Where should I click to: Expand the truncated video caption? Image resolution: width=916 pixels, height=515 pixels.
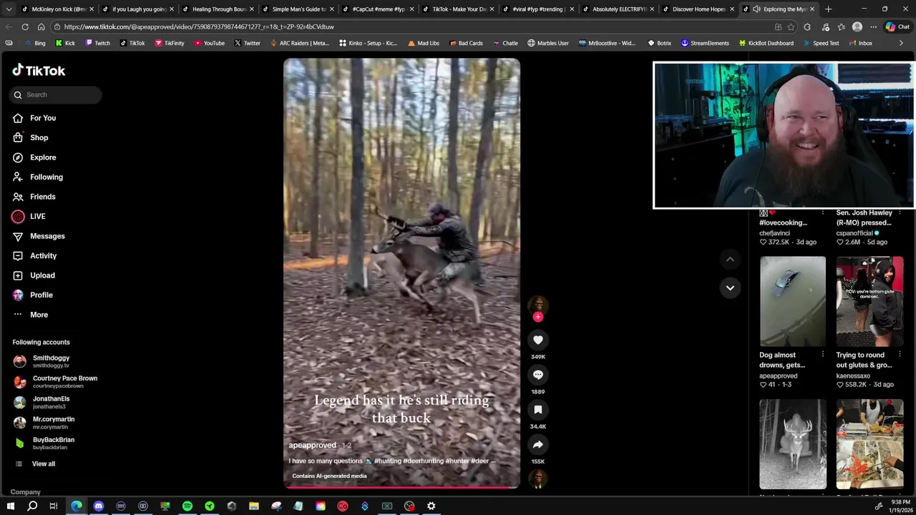pos(492,461)
